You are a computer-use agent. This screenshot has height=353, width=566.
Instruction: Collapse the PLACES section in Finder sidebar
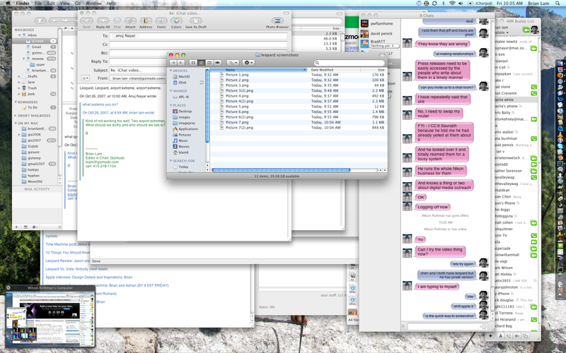171,105
